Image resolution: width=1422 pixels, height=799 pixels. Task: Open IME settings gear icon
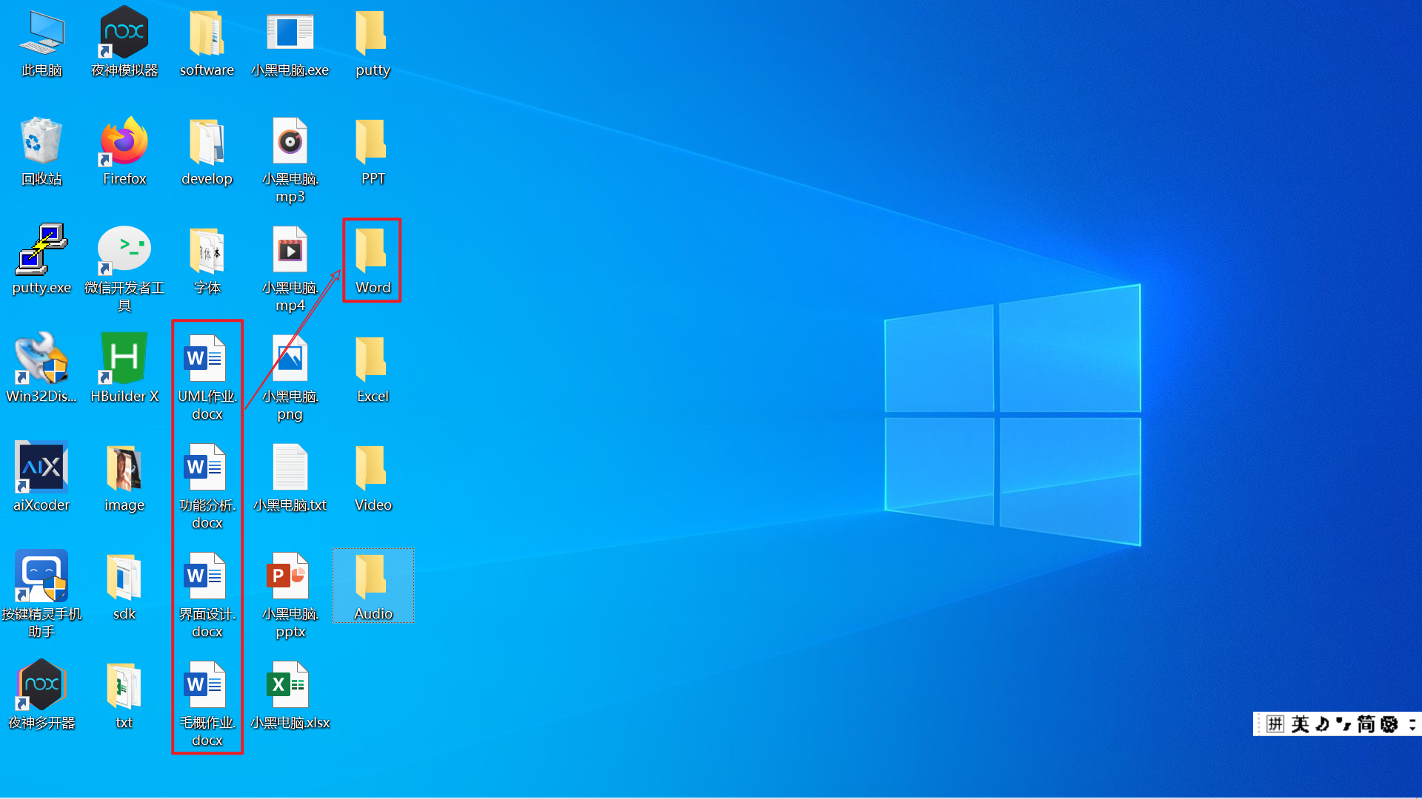pos(1389,724)
